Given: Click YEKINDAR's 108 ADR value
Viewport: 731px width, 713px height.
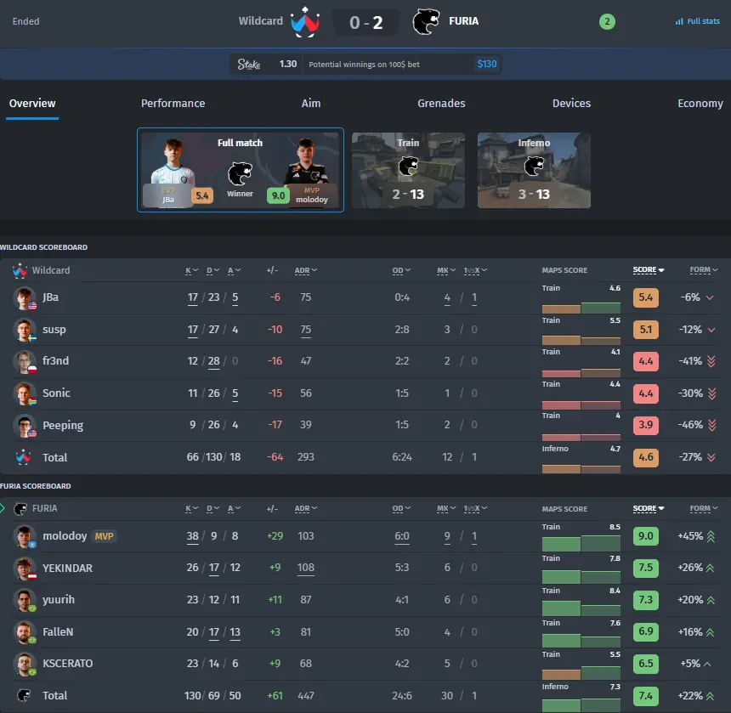Looking at the screenshot, I should click(306, 568).
